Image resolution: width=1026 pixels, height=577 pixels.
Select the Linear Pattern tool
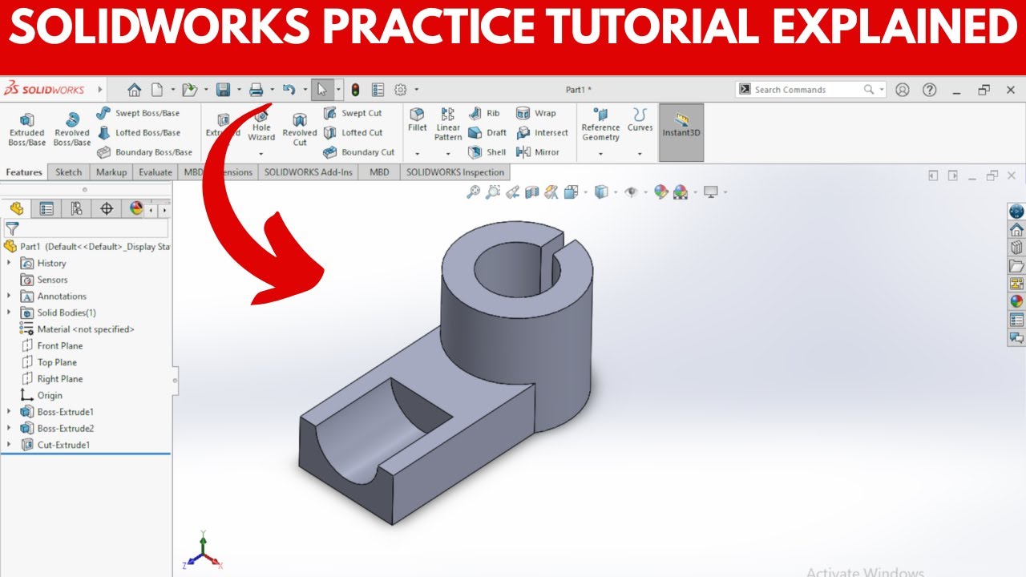(x=448, y=124)
